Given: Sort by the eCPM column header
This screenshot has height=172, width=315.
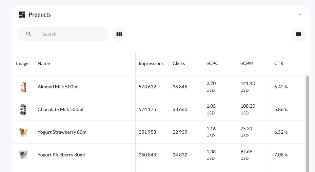Looking at the screenshot, I should click(x=247, y=63).
